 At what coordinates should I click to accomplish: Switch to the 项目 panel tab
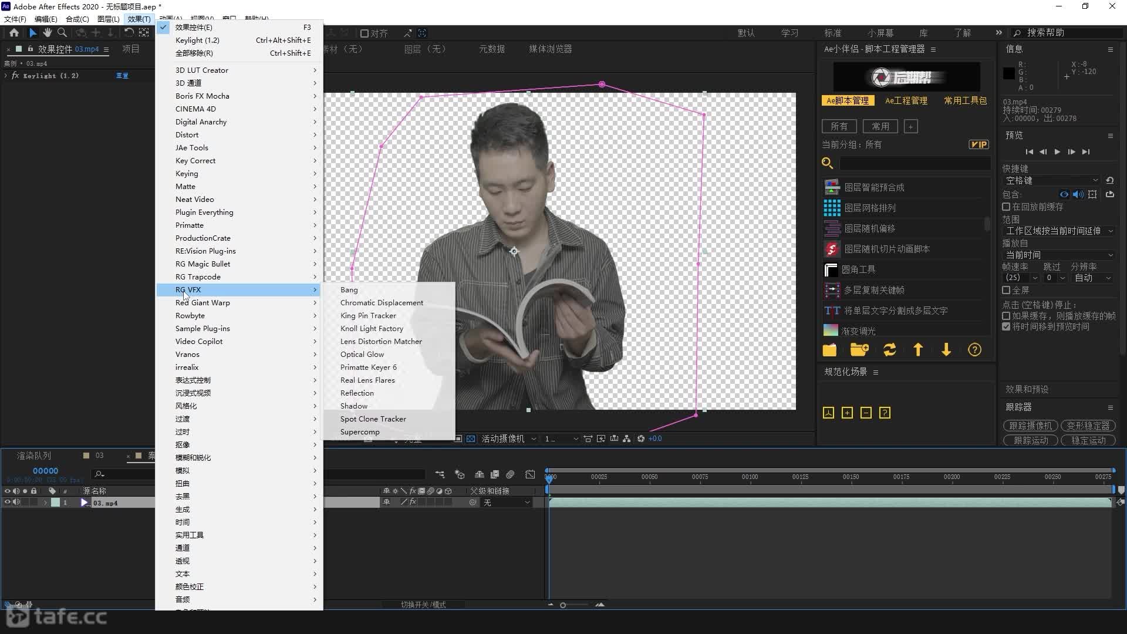(131, 49)
